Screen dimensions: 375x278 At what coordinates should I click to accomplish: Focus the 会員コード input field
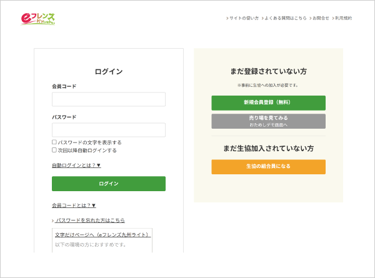click(108, 99)
